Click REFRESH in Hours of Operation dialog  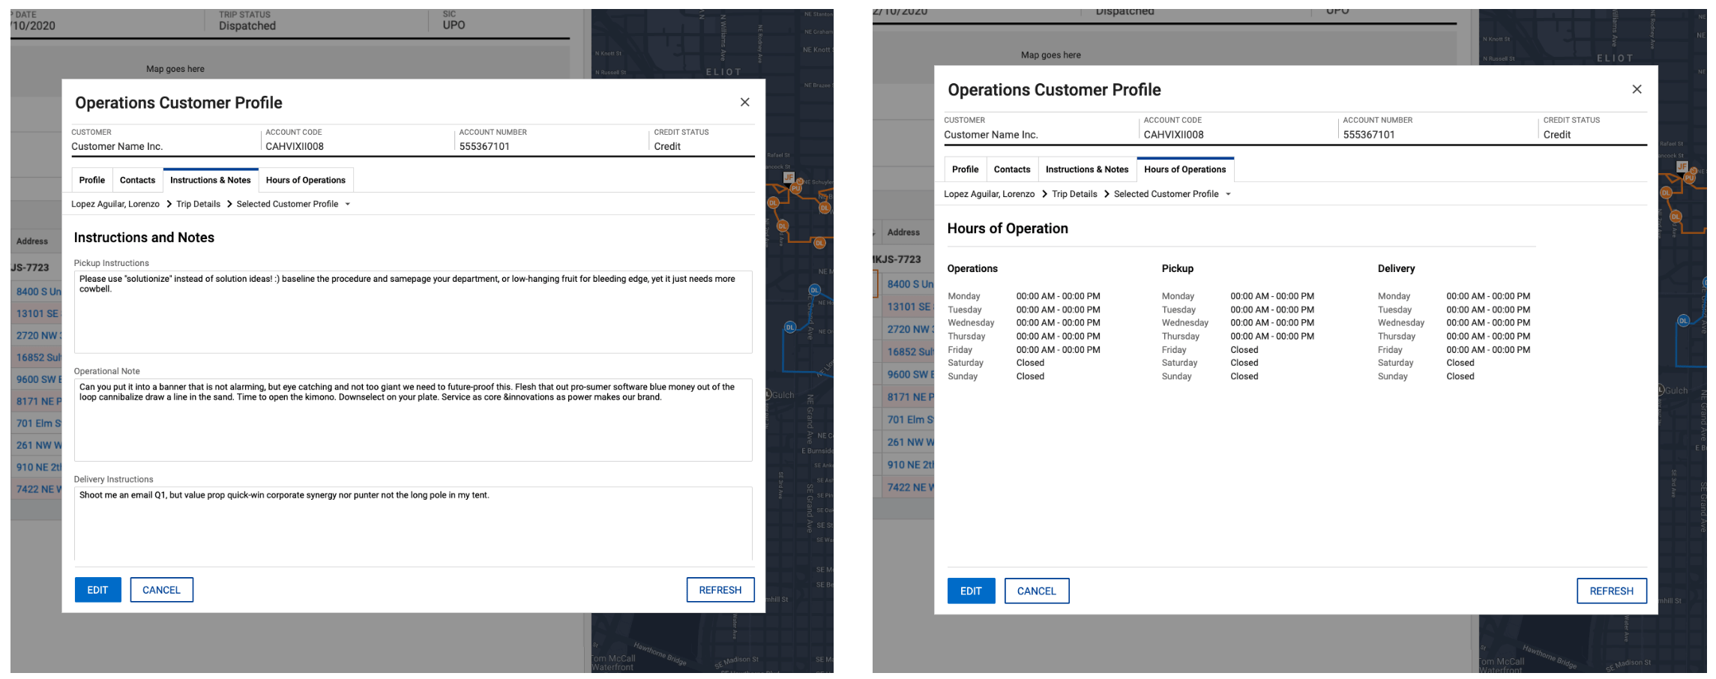point(1612,591)
